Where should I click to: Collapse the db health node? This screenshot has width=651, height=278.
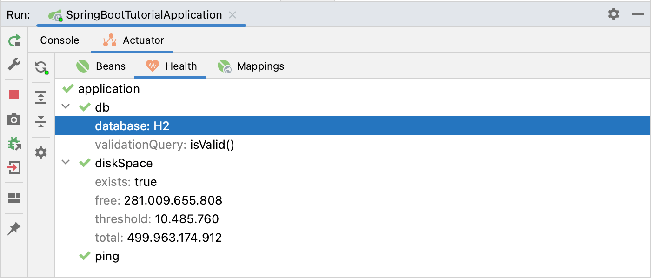tap(66, 106)
